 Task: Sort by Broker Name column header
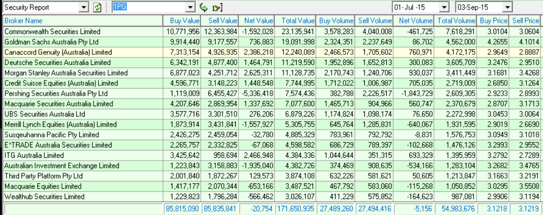(x=83, y=21)
